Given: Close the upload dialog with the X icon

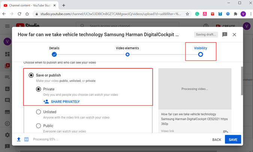Looking at the screenshot, I should coord(234,35).
